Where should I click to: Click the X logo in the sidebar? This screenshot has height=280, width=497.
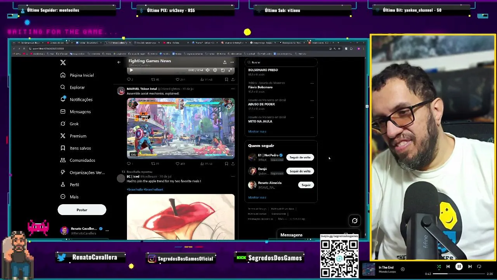[x=63, y=62]
